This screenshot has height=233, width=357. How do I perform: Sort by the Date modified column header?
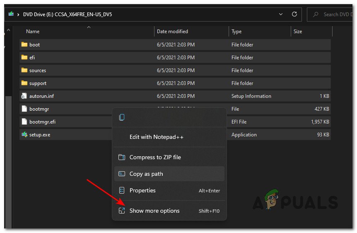pos(172,32)
